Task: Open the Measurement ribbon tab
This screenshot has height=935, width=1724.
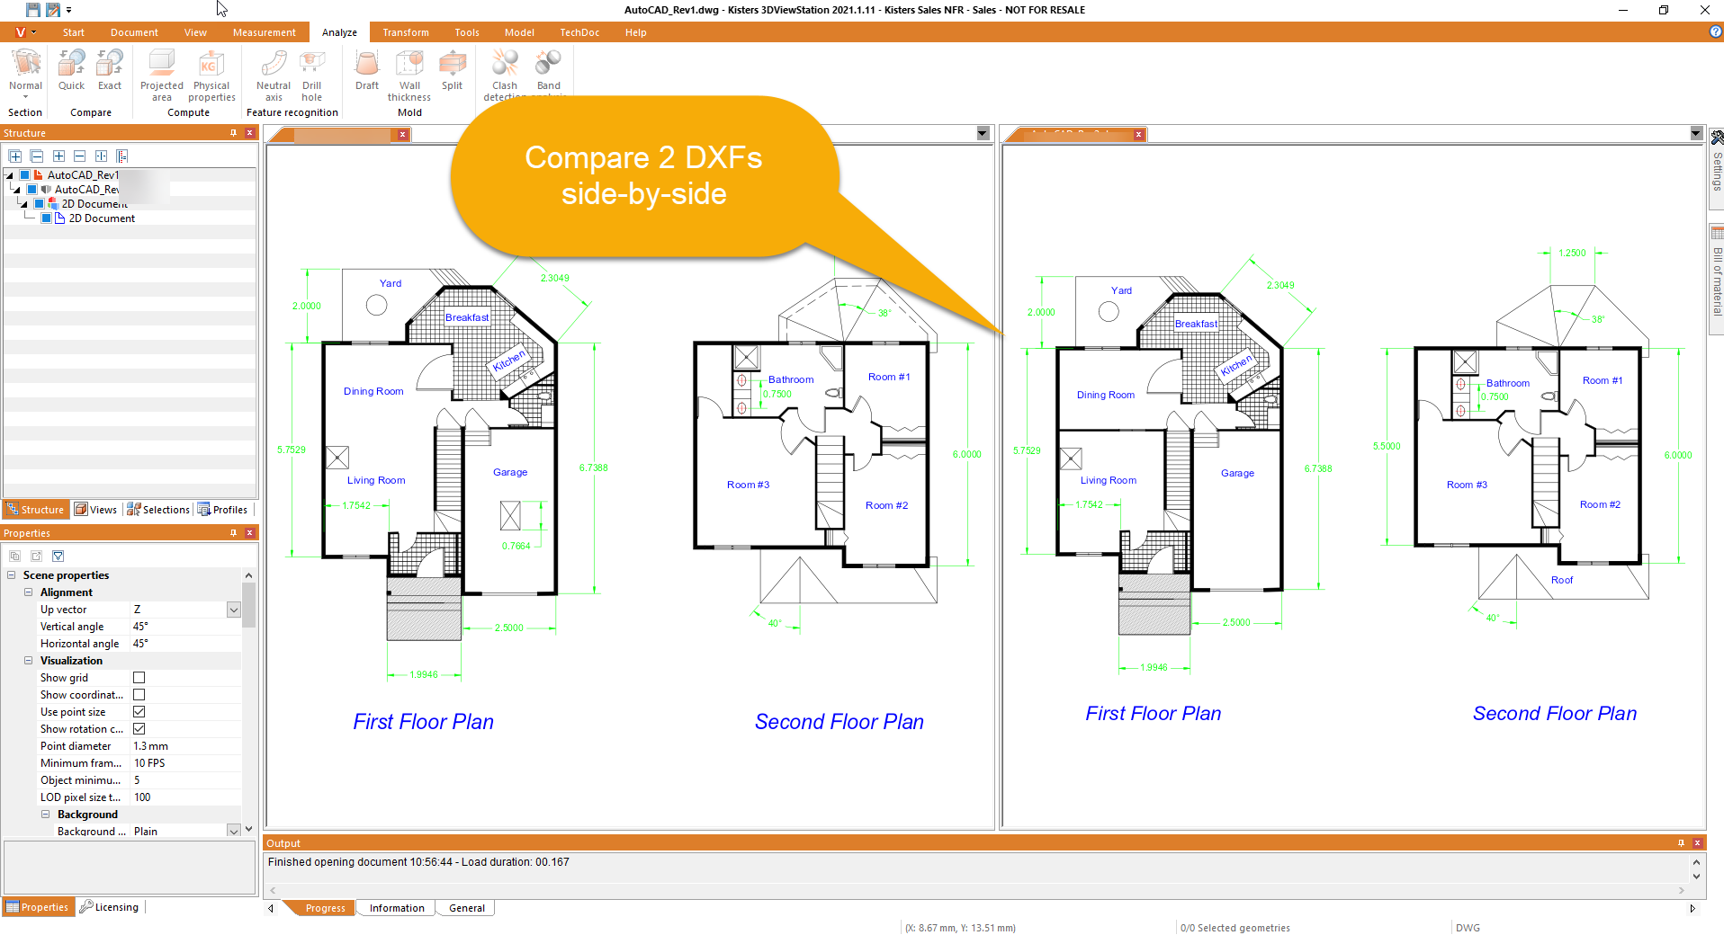Action: point(264,32)
